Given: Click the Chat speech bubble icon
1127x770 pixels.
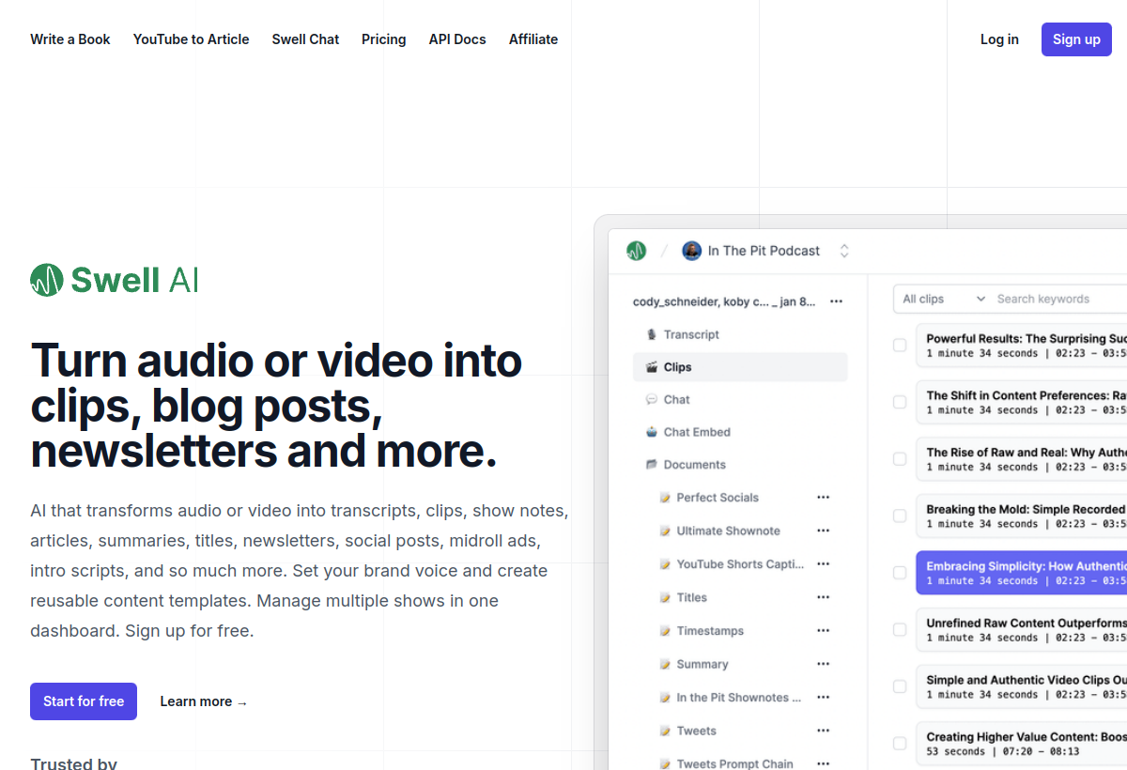Looking at the screenshot, I should [652, 399].
